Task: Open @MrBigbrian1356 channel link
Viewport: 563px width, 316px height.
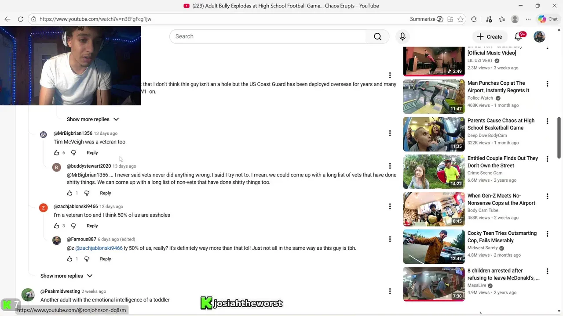Action: pyautogui.click(x=73, y=133)
